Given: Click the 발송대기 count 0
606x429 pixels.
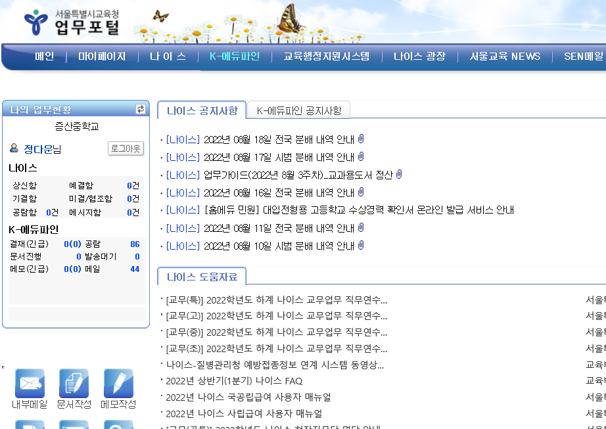Looking at the screenshot, I should (137, 256).
